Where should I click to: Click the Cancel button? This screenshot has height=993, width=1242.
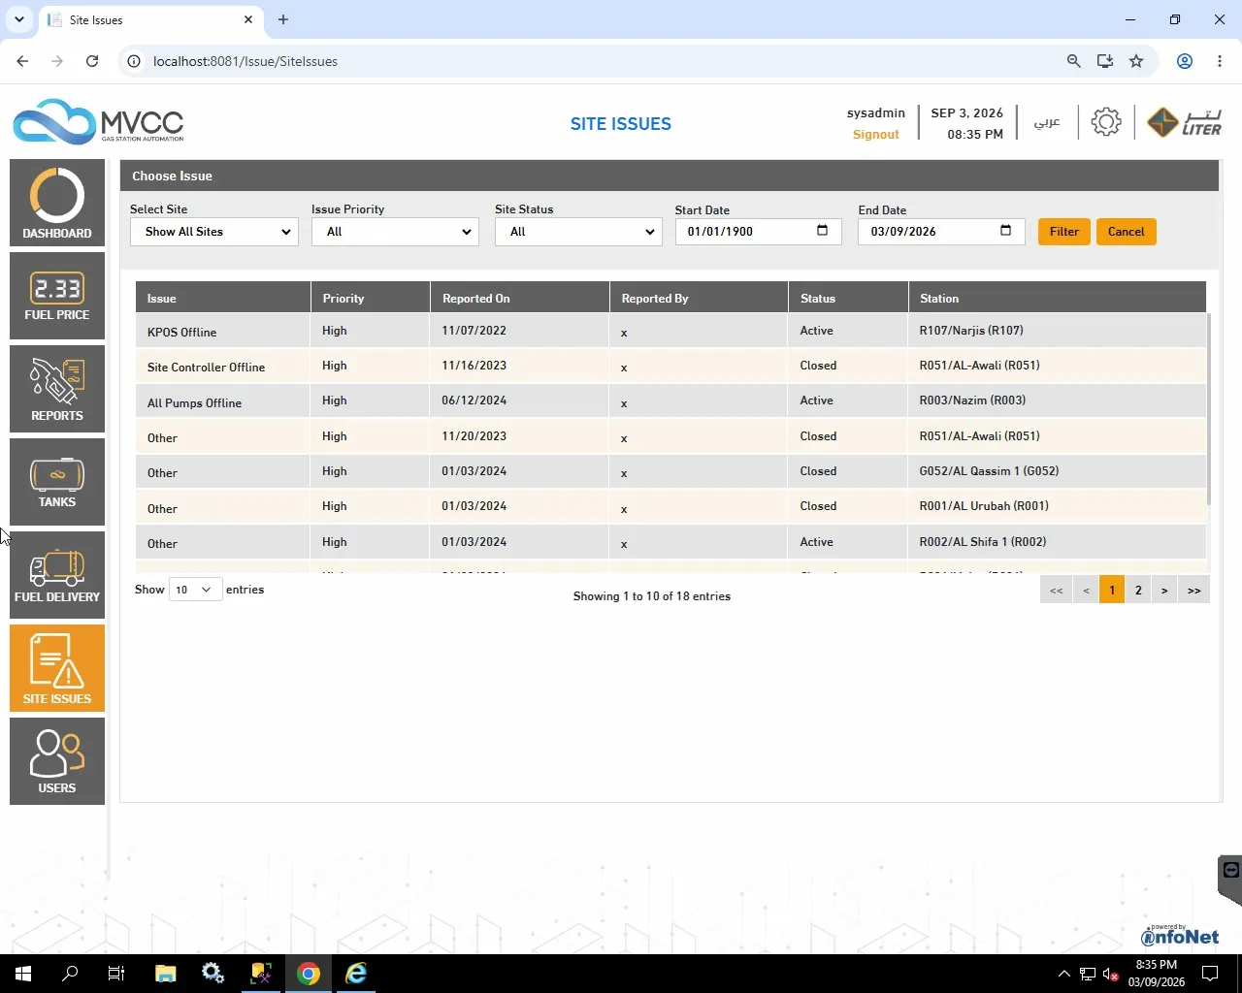1127,232
